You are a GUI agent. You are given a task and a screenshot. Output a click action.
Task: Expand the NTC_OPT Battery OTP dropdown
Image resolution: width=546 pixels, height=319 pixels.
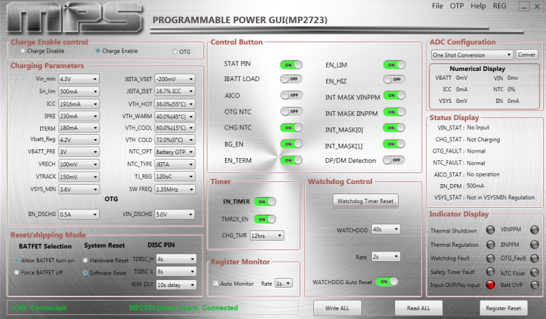(x=175, y=152)
